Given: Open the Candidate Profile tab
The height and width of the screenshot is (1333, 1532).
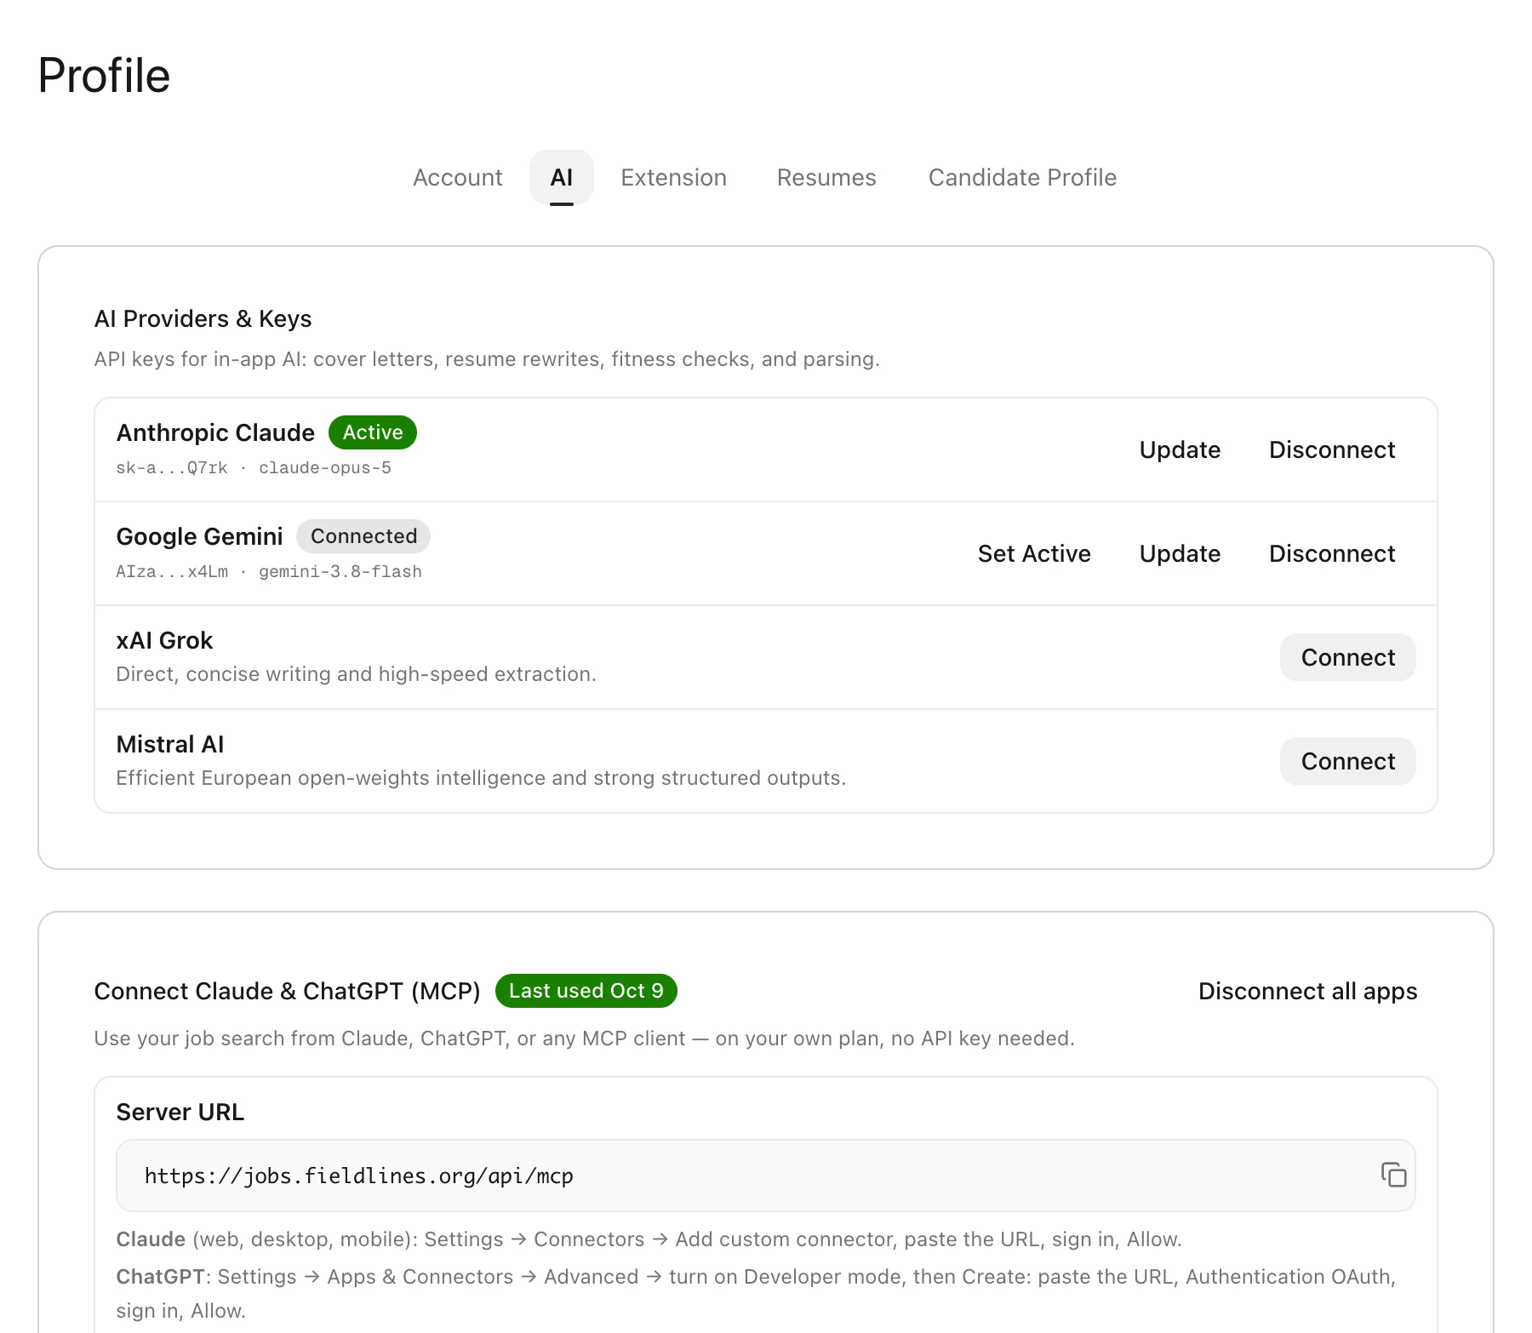Looking at the screenshot, I should click(1022, 177).
